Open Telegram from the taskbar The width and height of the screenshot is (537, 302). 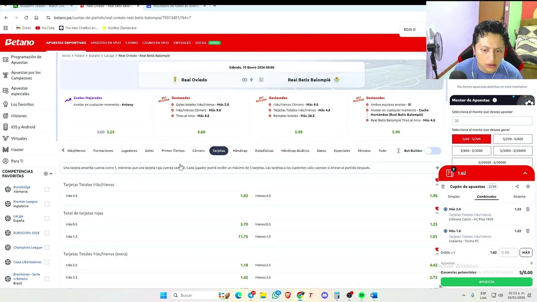tap(251, 295)
